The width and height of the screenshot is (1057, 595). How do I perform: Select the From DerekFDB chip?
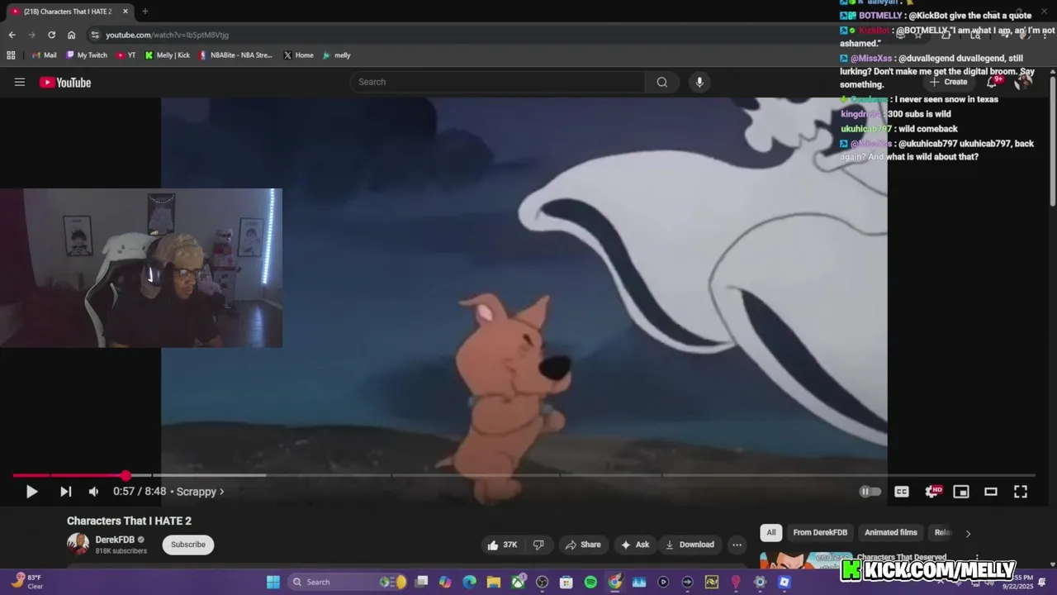coord(820,532)
